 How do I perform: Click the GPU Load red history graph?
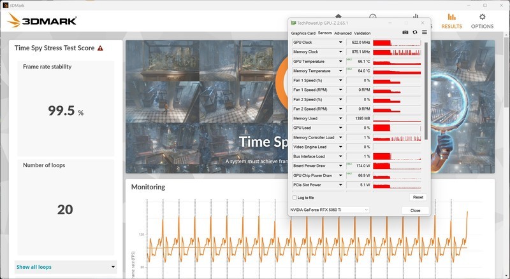click(x=397, y=128)
